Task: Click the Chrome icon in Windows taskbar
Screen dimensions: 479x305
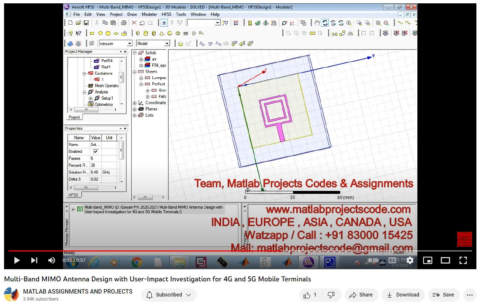Action: point(137,262)
